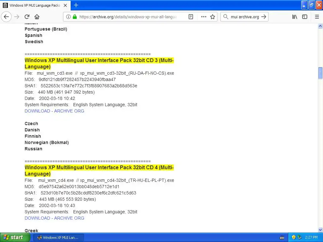This screenshot has width=323, height=242.
Task: Go back to the previous page
Action: [6, 17]
